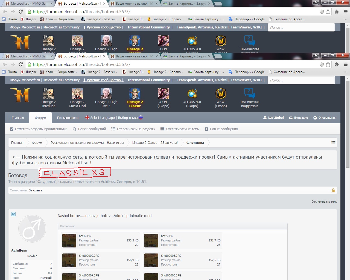Open Отслеживаемые темы list
This screenshot has height=280, width=350.
(180, 129)
